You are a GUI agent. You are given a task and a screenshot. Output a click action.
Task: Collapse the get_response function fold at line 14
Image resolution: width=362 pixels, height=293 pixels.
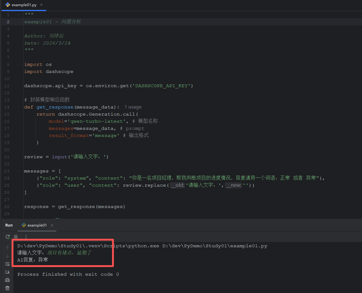click(x=19, y=107)
